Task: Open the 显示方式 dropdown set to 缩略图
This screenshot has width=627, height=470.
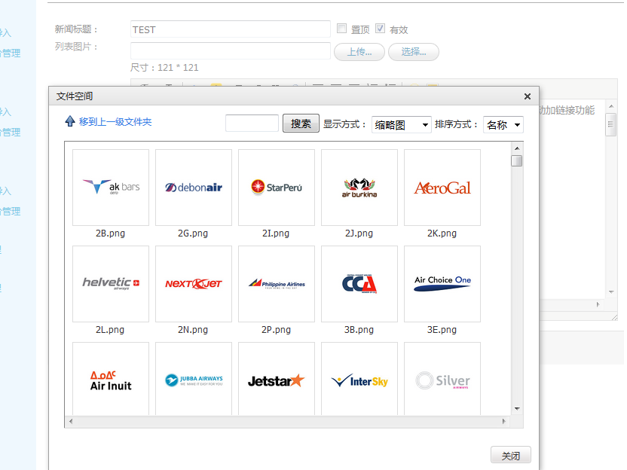Action: [401, 125]
